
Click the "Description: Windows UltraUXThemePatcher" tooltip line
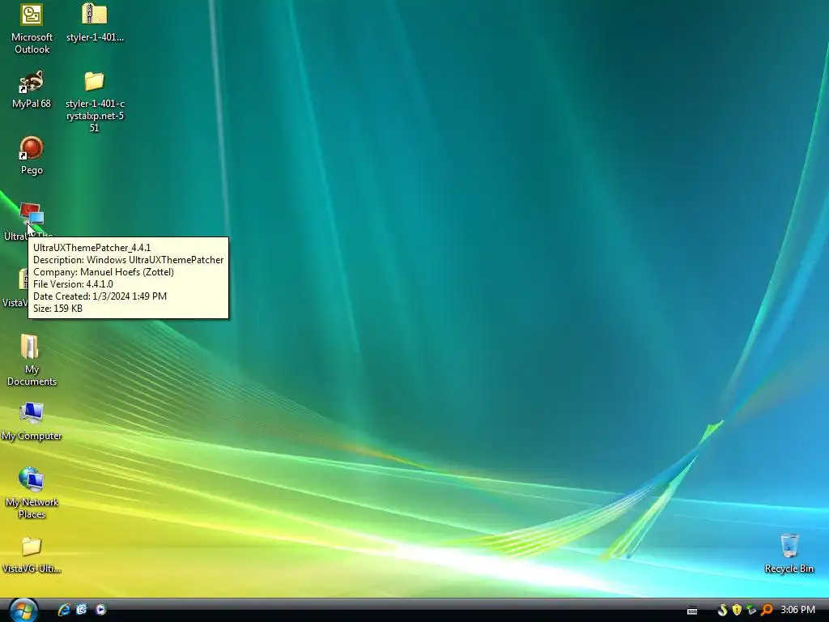point(129,260)
